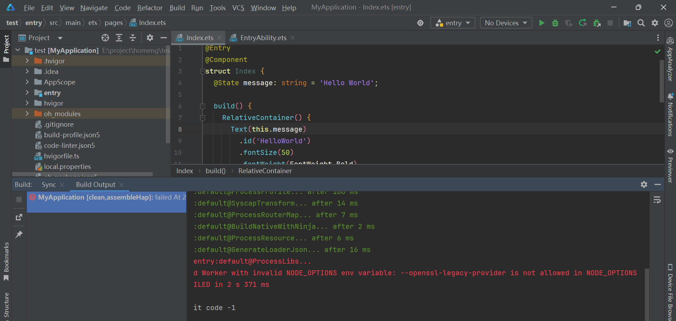This screenshot has height=321, width=676.
Task: Close the Build Output tab
Action: (121, 184)
